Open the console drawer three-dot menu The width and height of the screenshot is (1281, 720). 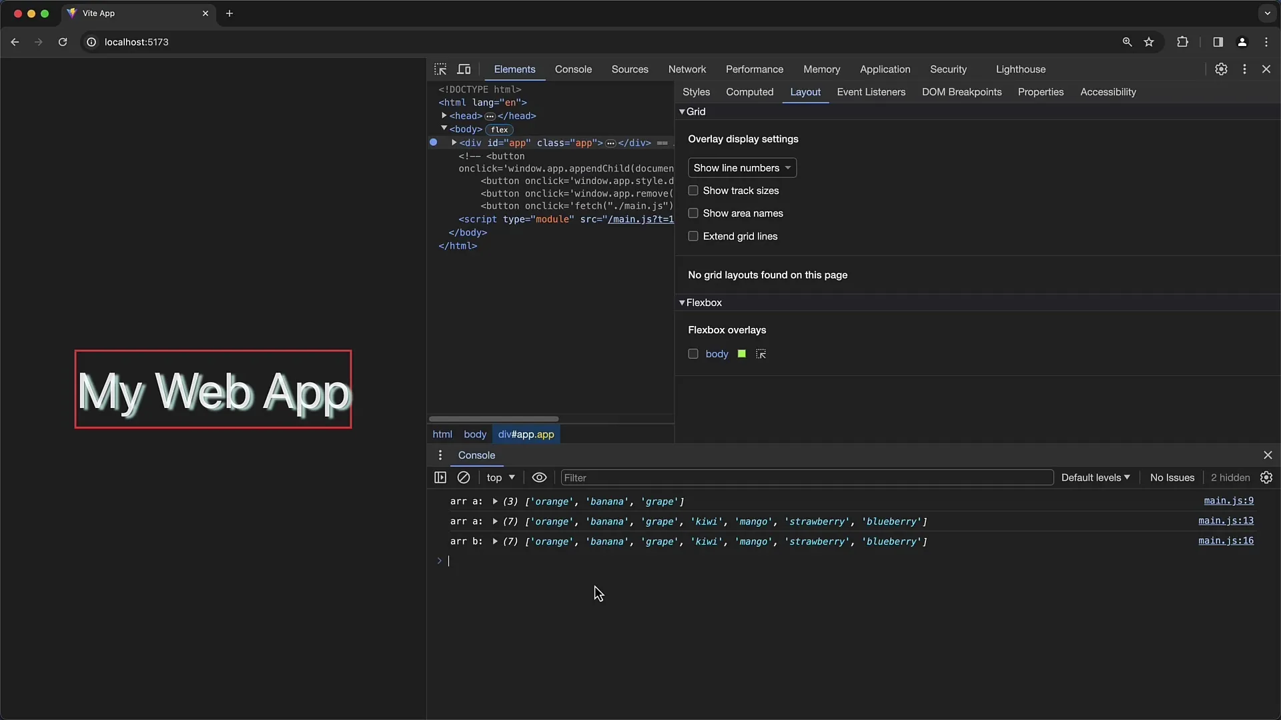pos(440,455)
